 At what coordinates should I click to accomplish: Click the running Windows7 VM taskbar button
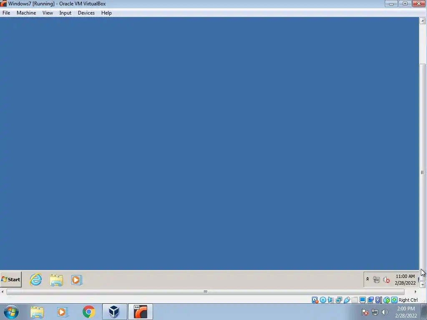pos(141,312)
